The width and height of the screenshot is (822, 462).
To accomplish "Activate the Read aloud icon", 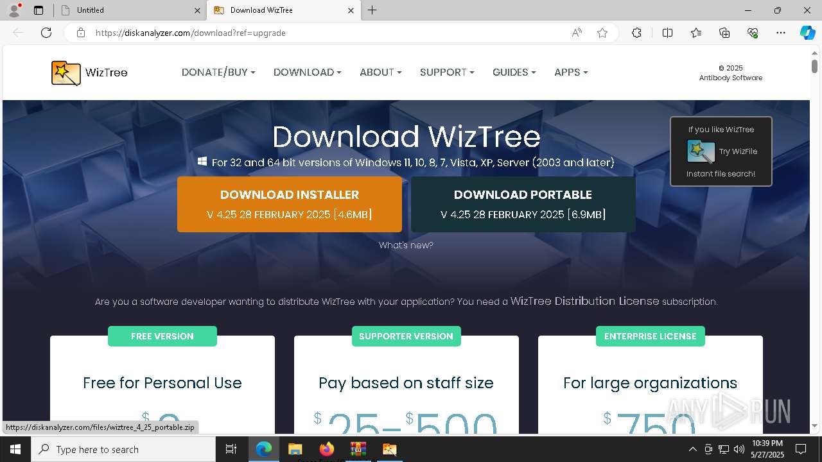I will tap(577, 33).
